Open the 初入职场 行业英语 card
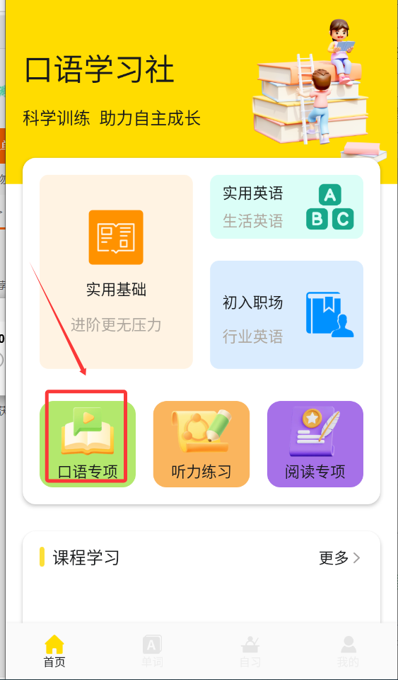The width and height of the screenshot is (398, 680). [x=286, y=314]
